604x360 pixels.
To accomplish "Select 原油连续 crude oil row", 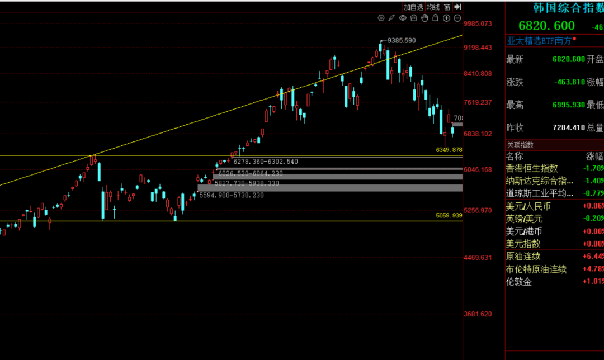I will click(555, 257).
